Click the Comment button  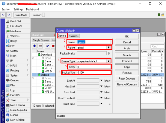coord(127,61)
